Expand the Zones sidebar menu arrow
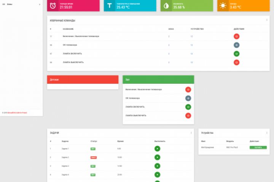This screenshot has height=182, width=274. 40,4
